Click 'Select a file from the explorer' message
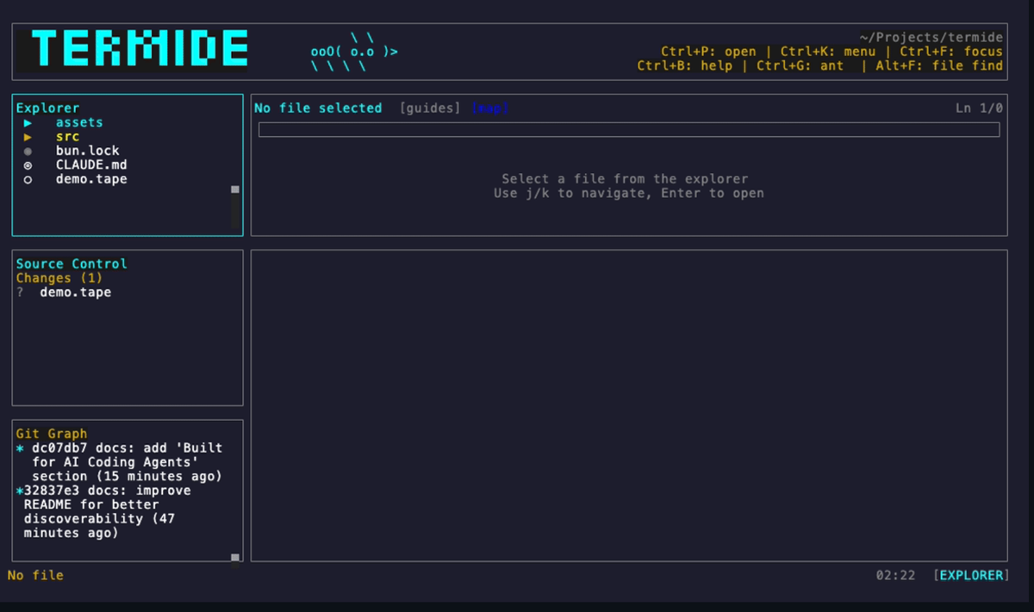 (x=625, y=179)
